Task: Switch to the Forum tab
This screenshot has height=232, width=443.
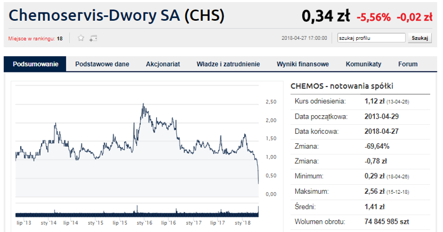Action: (x=407, y=64)
